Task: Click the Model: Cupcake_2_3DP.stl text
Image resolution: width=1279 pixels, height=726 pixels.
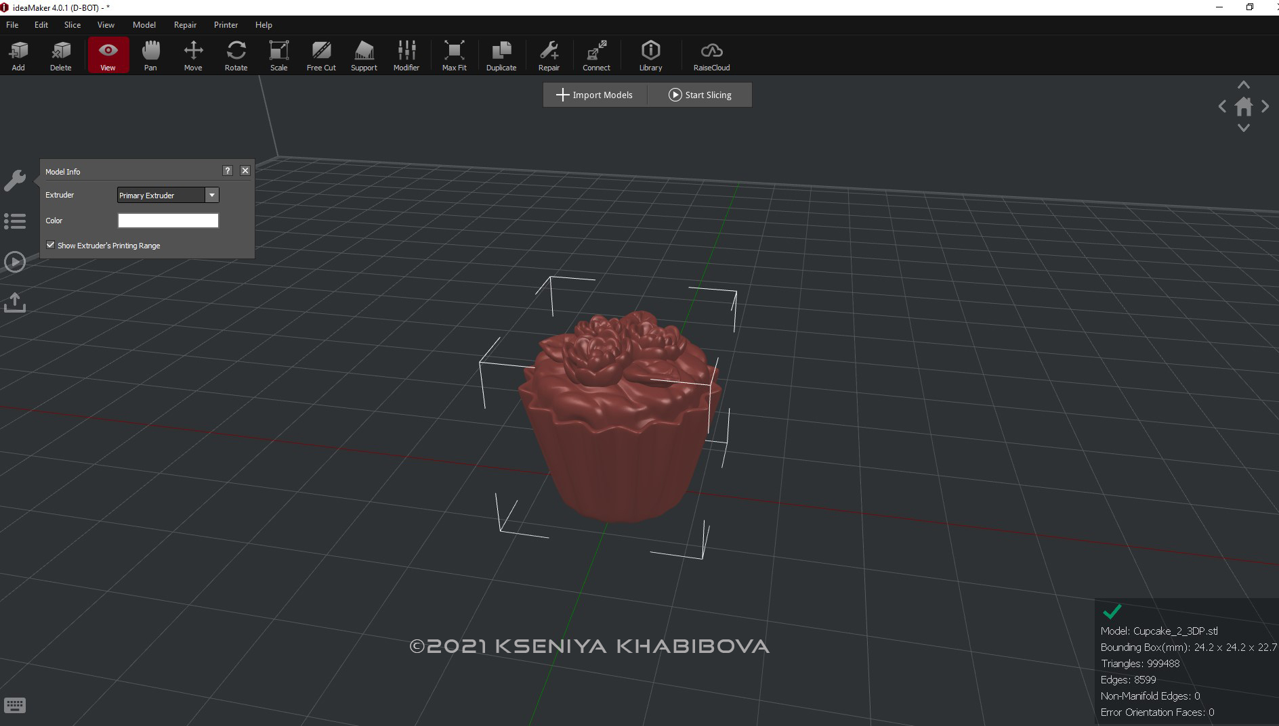Action: point(1159,631)
